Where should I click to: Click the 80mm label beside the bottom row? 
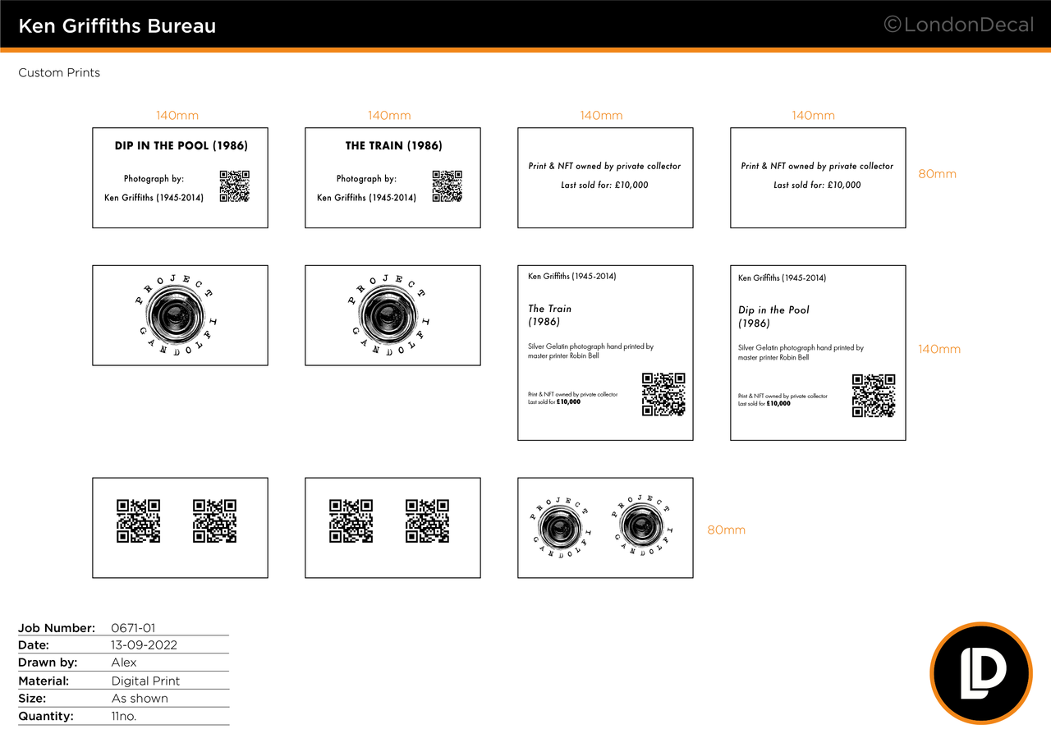(727, 530)
